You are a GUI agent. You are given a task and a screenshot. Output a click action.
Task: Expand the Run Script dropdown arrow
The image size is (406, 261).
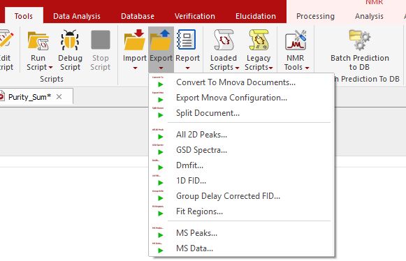pyautogui.click(x=51, y=68)
